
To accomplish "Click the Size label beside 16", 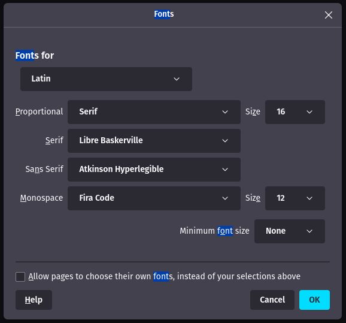I will (253, 112).
